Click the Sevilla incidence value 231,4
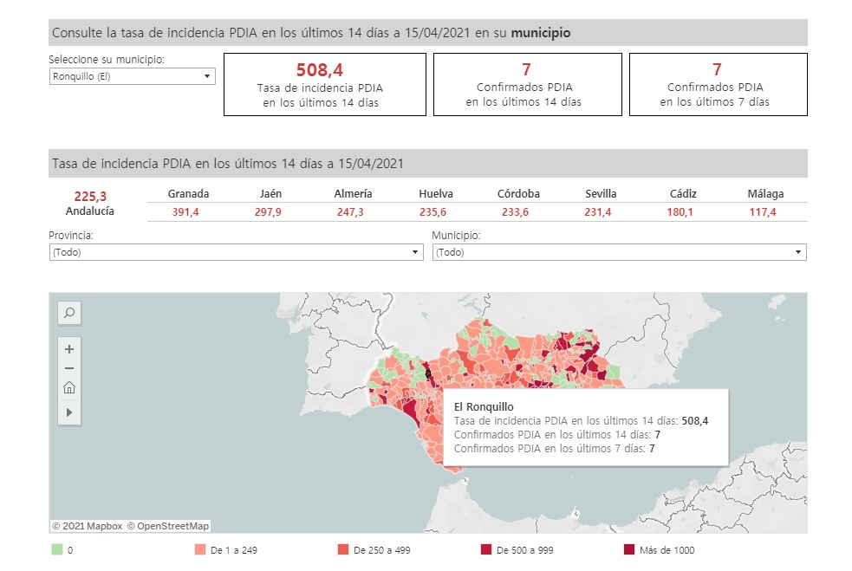 598,212
